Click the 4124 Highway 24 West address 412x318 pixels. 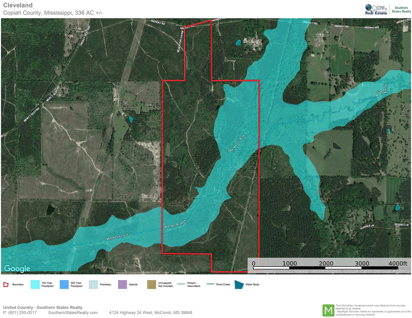151,313
